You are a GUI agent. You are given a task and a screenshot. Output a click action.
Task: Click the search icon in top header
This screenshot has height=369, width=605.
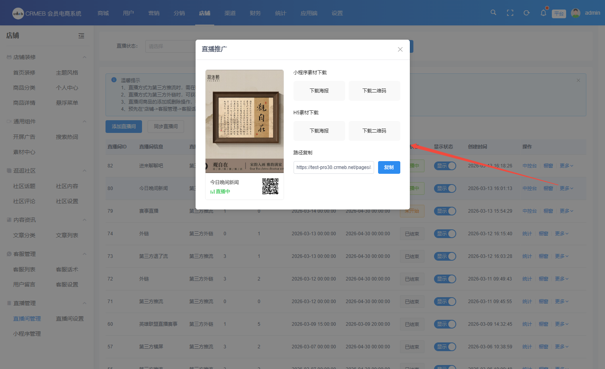[x=493, y=13]
